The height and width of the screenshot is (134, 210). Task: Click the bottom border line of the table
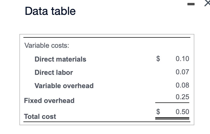[107, 122]
